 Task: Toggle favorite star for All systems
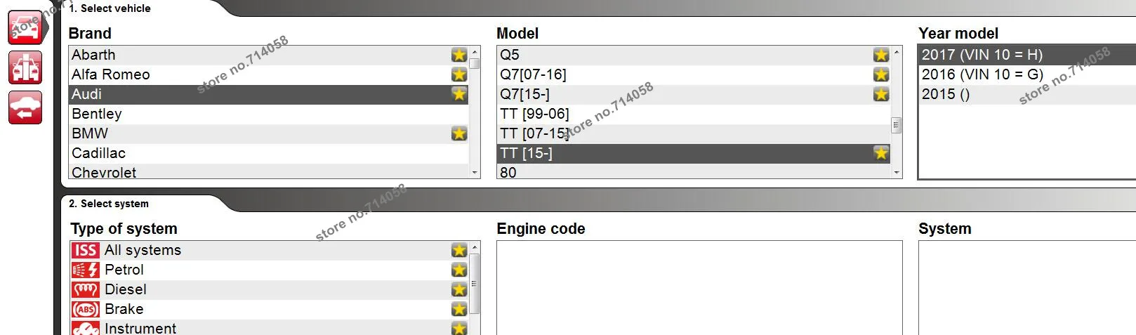(x=459, y=250)
